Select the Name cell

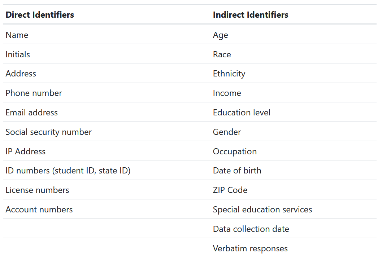point(17,35)
